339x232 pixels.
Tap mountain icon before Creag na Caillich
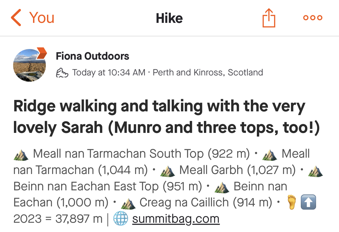pos(128,203)
